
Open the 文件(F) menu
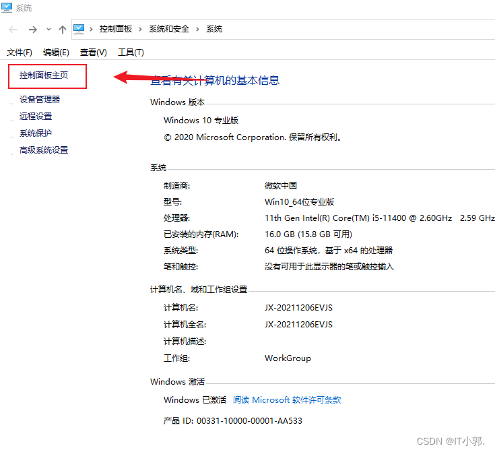(x=20, y=53)
